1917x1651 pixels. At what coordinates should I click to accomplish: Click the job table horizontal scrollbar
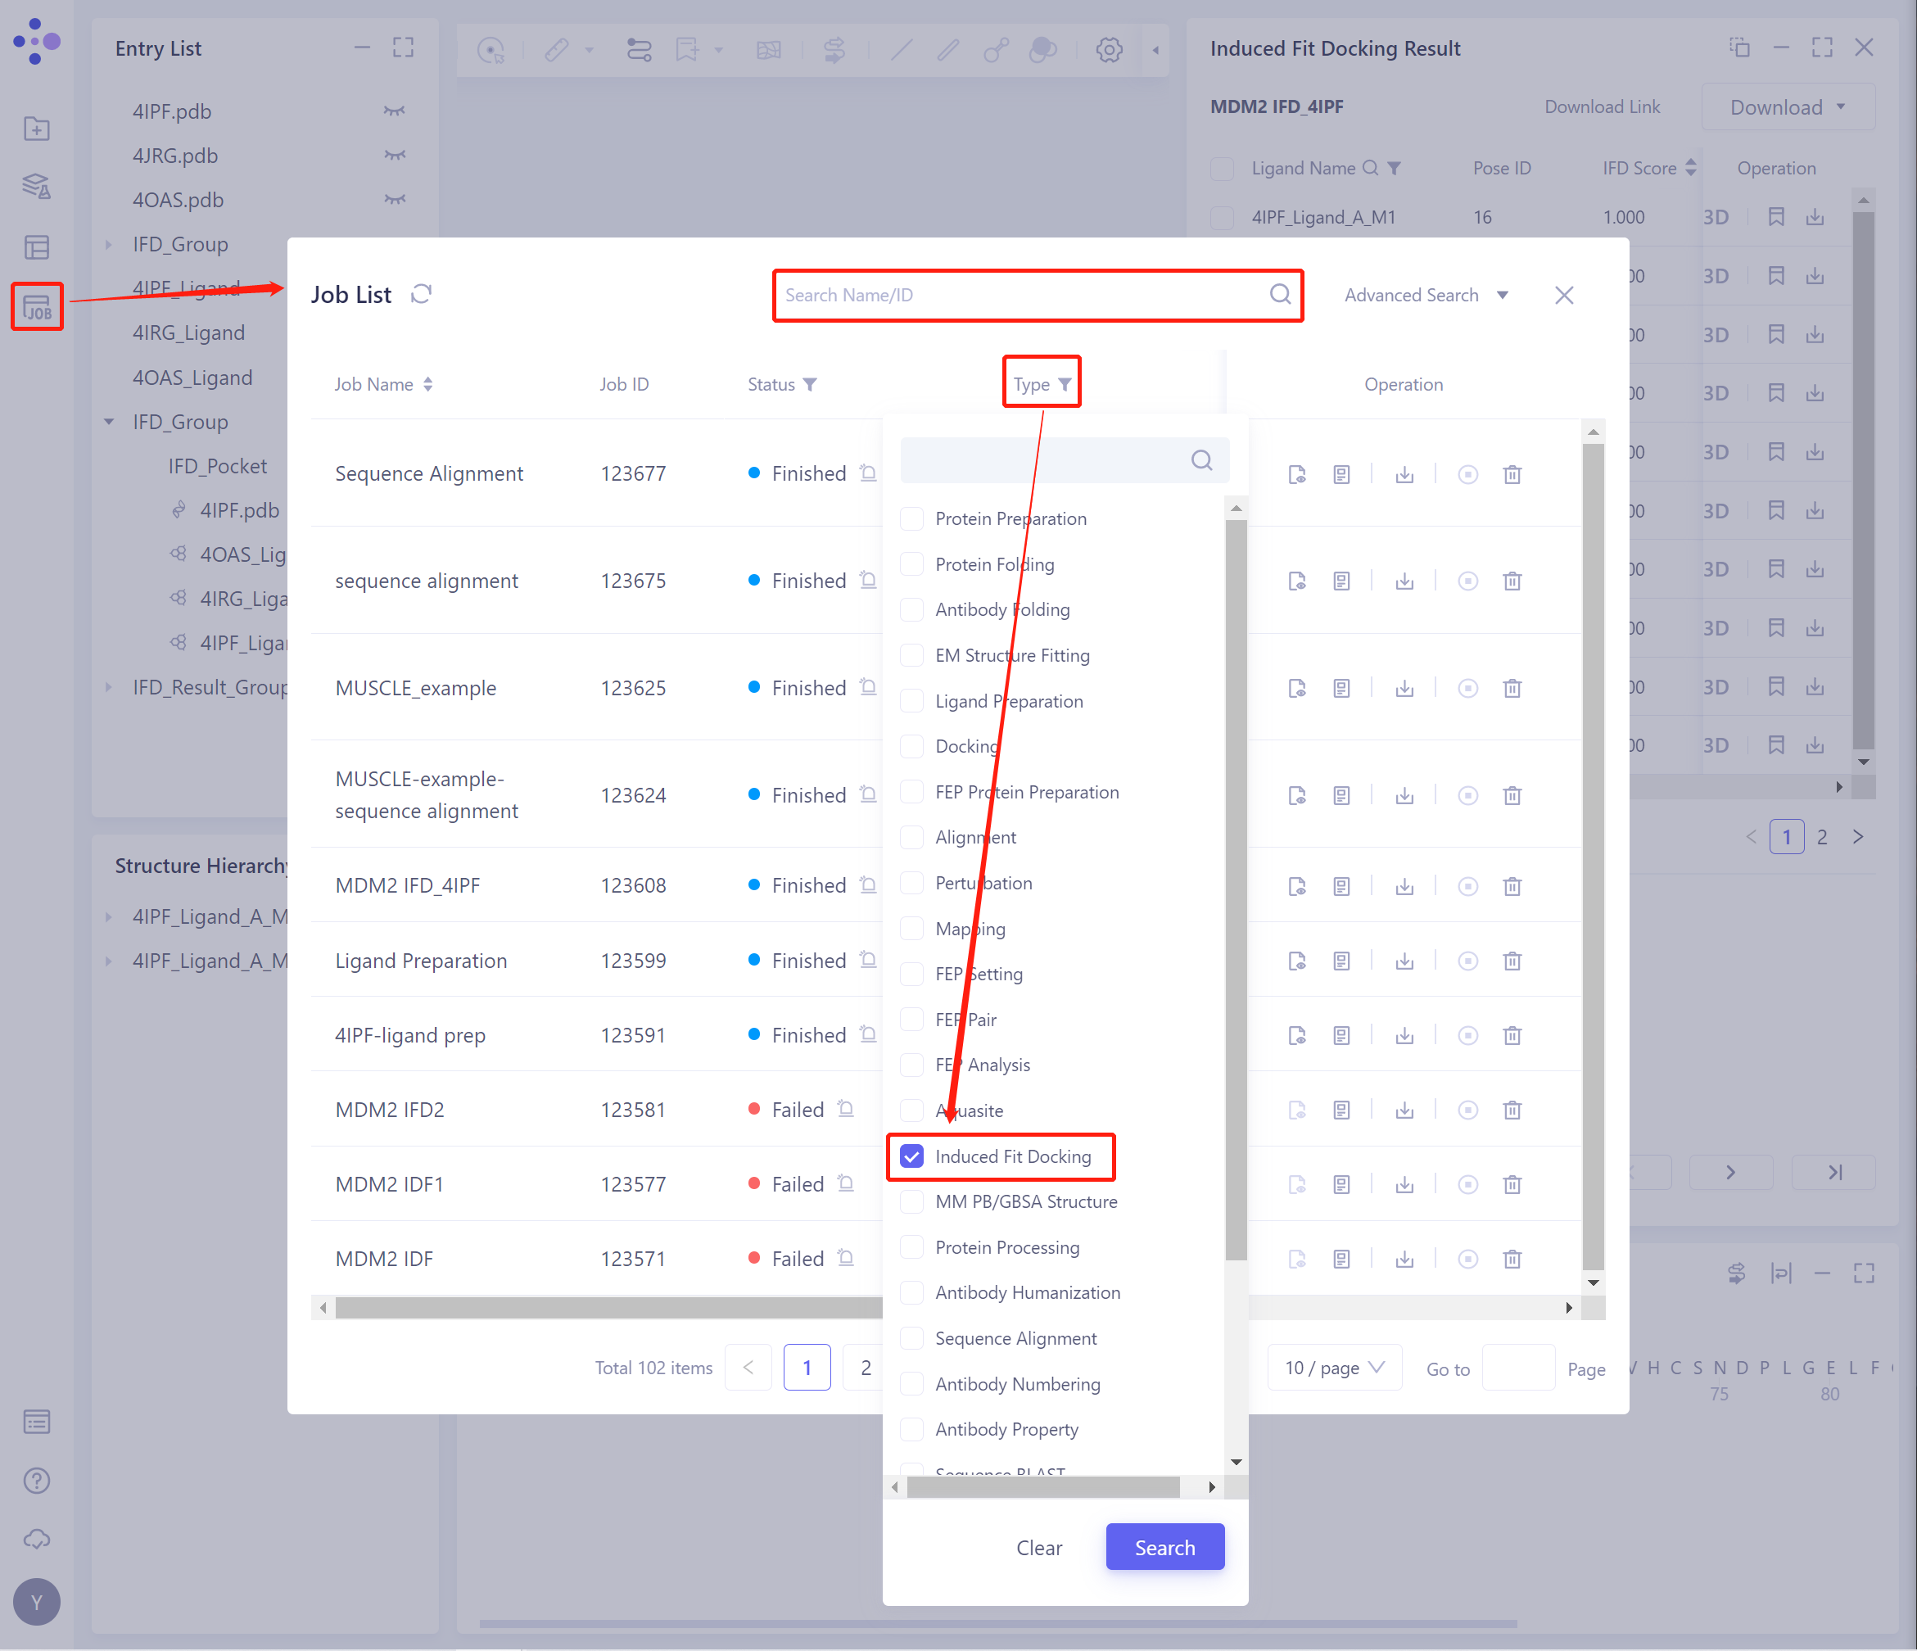[601, 1308]
